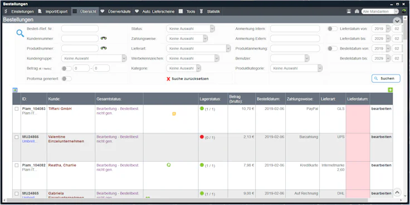410x205 pixels.
Task: Click the Suchen button
Action: tap(385, 78)
